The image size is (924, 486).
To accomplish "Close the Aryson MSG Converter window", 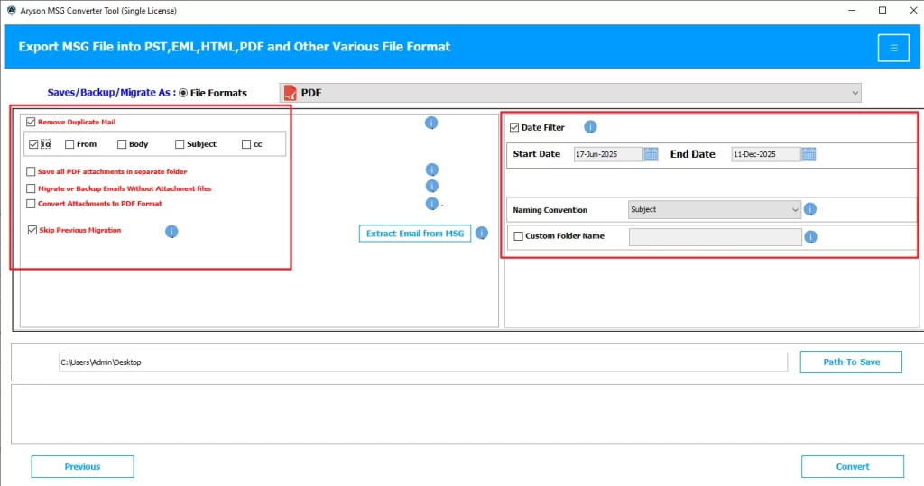I will tap(913, 11).
